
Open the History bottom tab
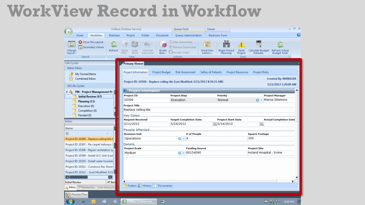click(x=145, y=186)
